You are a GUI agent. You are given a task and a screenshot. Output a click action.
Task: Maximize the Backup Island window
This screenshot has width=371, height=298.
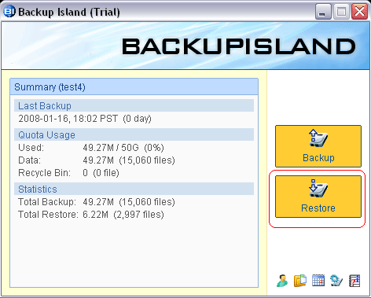click(x=341, y=12)
